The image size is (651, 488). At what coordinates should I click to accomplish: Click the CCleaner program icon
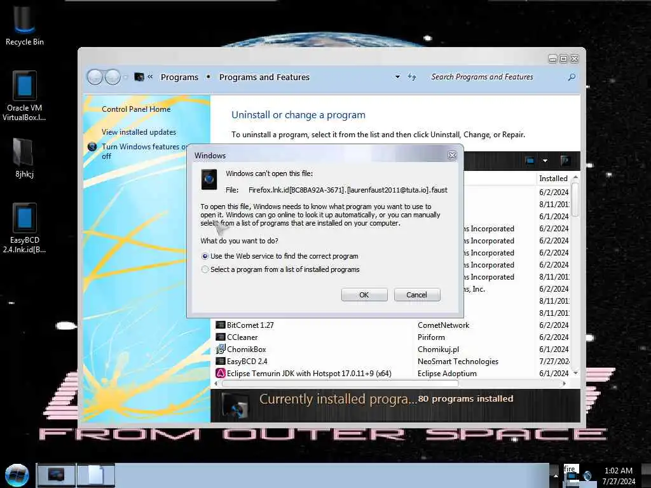(221, 337)
